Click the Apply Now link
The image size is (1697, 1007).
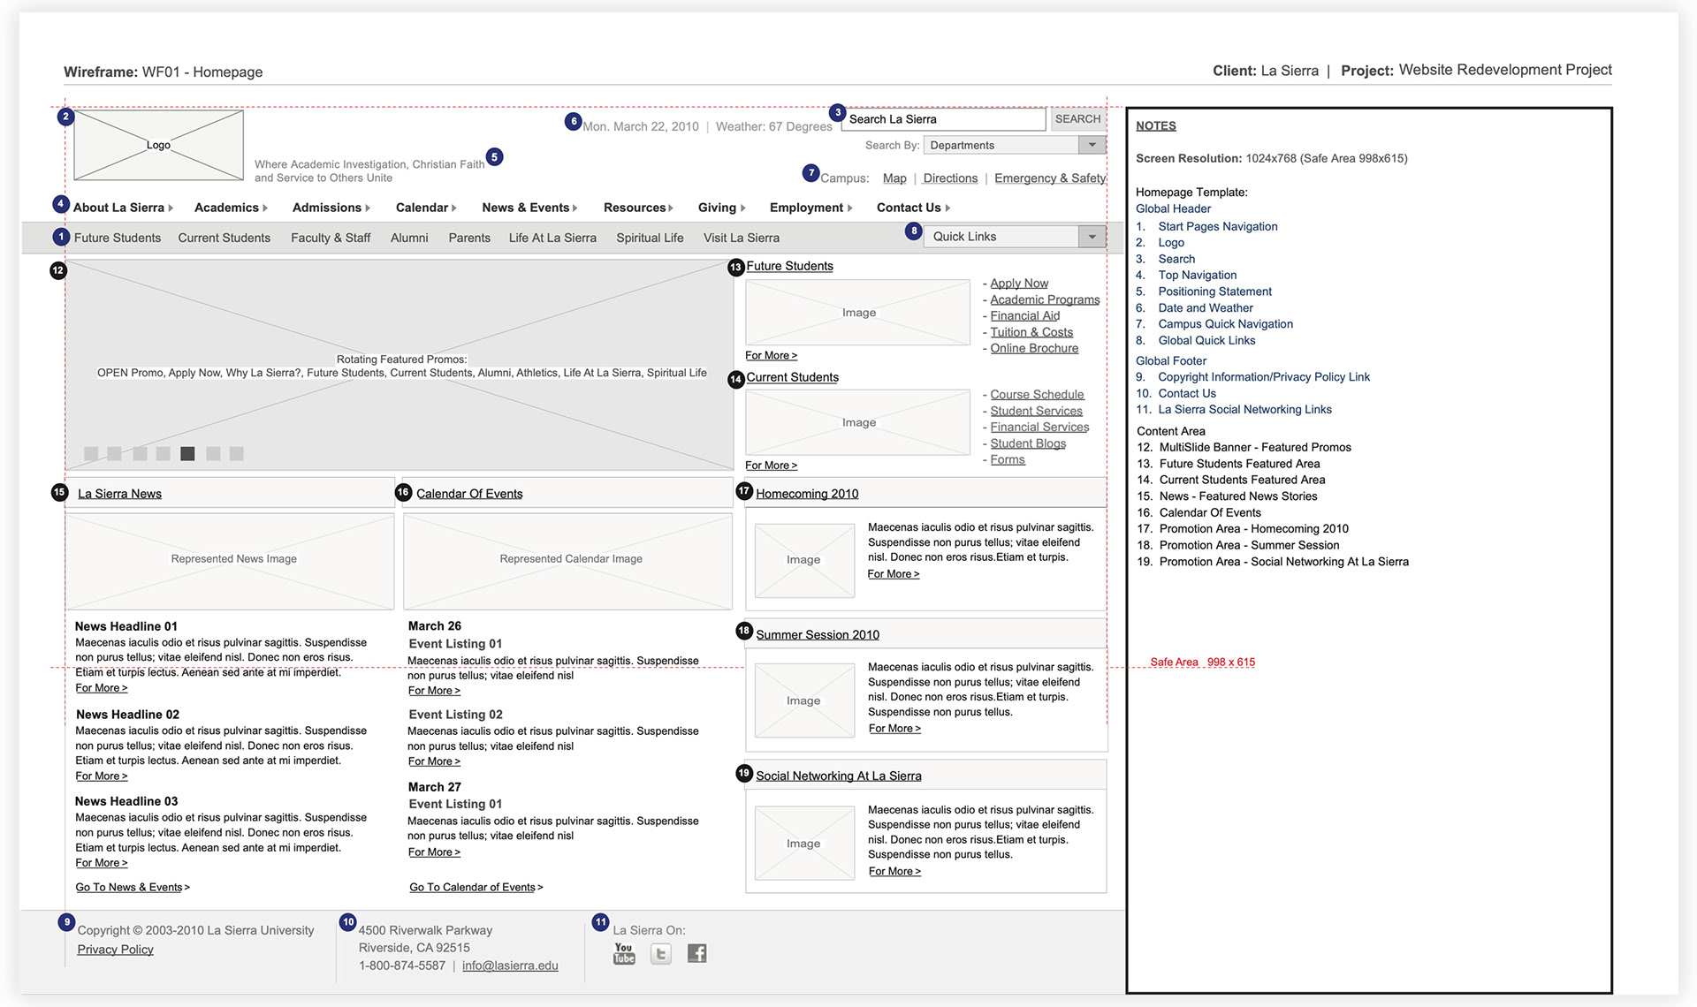click(1019, 284)
